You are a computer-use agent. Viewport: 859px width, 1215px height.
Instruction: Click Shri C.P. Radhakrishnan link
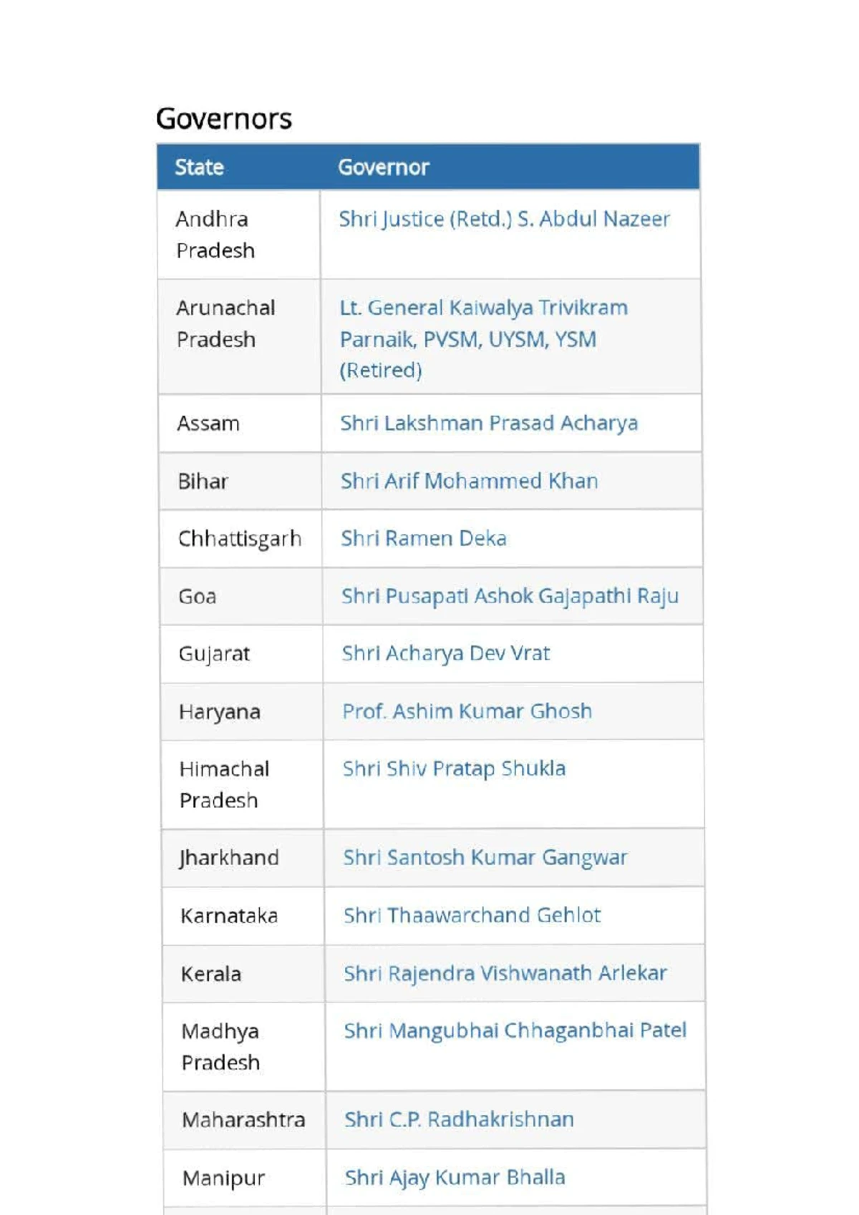coord(459,1119)
